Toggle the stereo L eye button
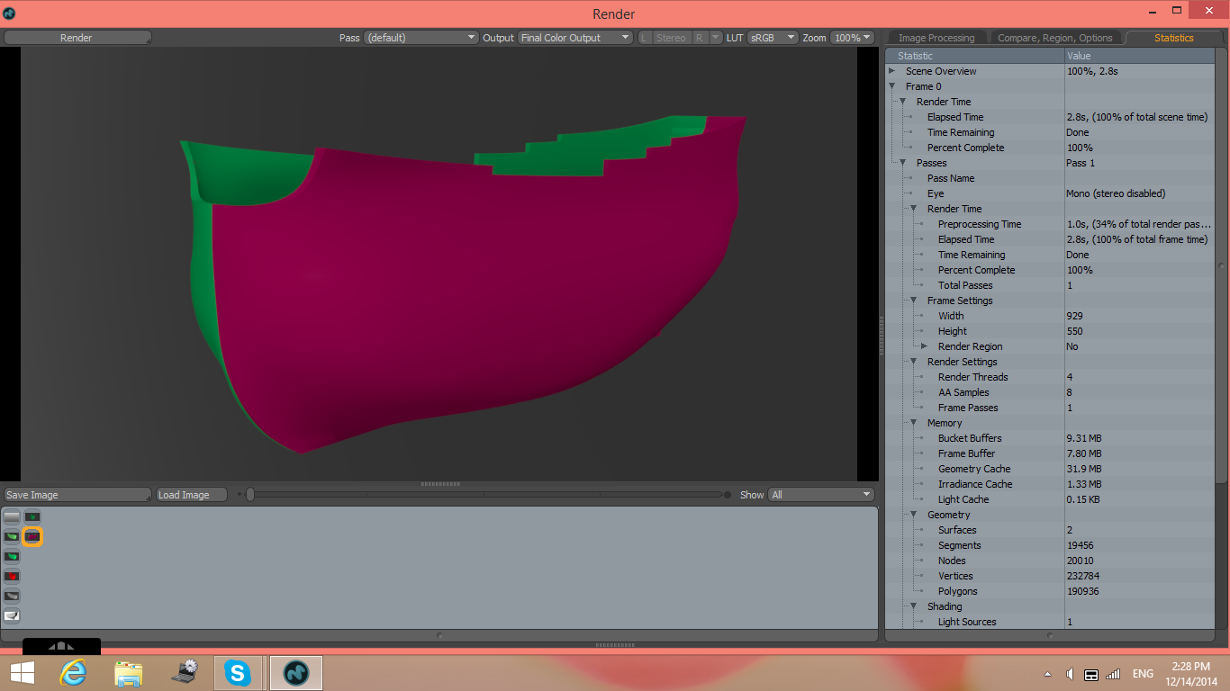 pyautogui.click(x=645, y=38)
